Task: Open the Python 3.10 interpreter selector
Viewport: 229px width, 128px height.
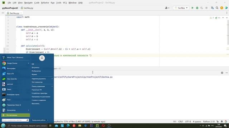Action: [209, 122]
